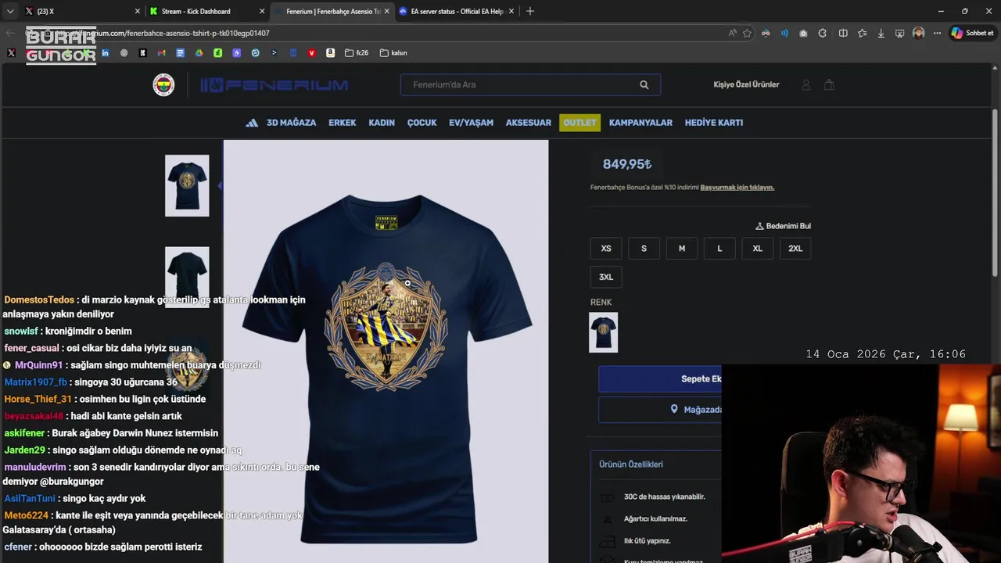This screenshot has width=1001, height=563.
Task: Open the favorites list icon in toolbar
Action: 862,33
